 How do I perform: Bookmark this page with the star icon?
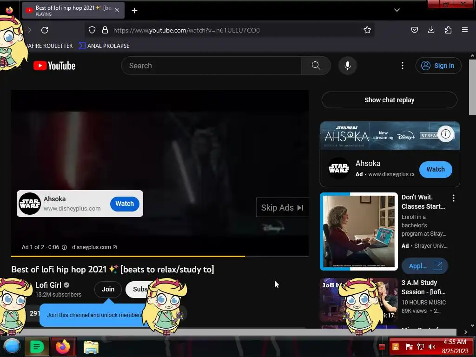tap(367, 30)
